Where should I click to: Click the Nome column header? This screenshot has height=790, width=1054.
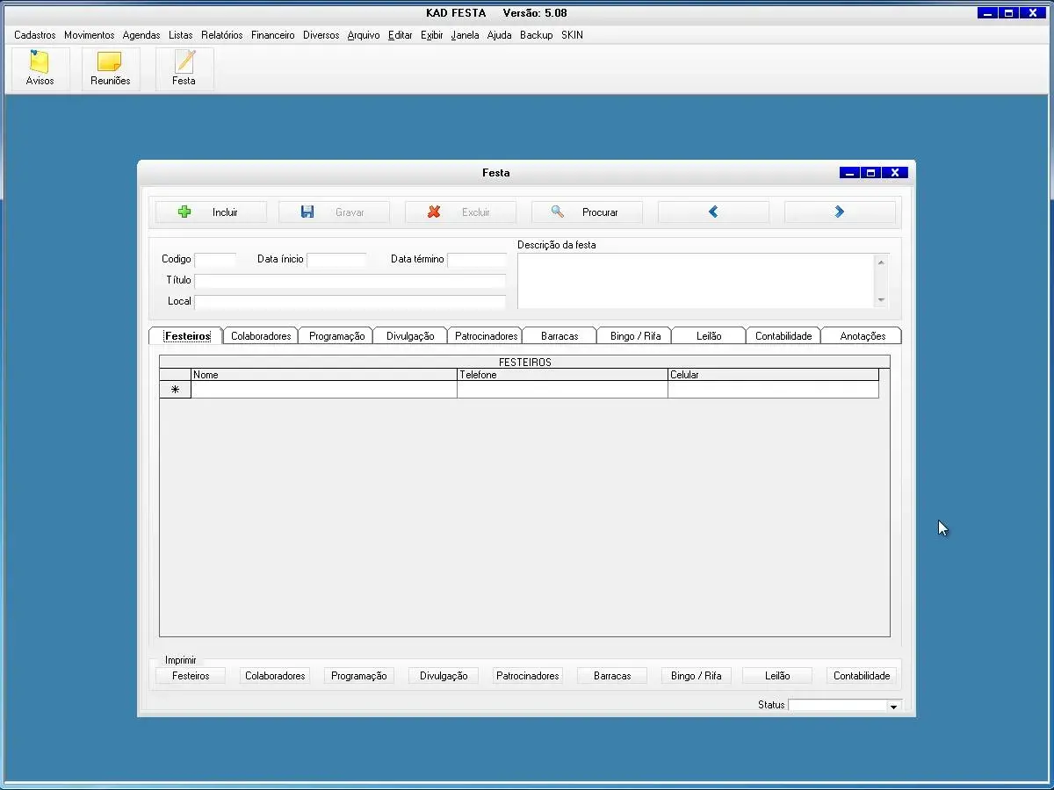[324, 375]
